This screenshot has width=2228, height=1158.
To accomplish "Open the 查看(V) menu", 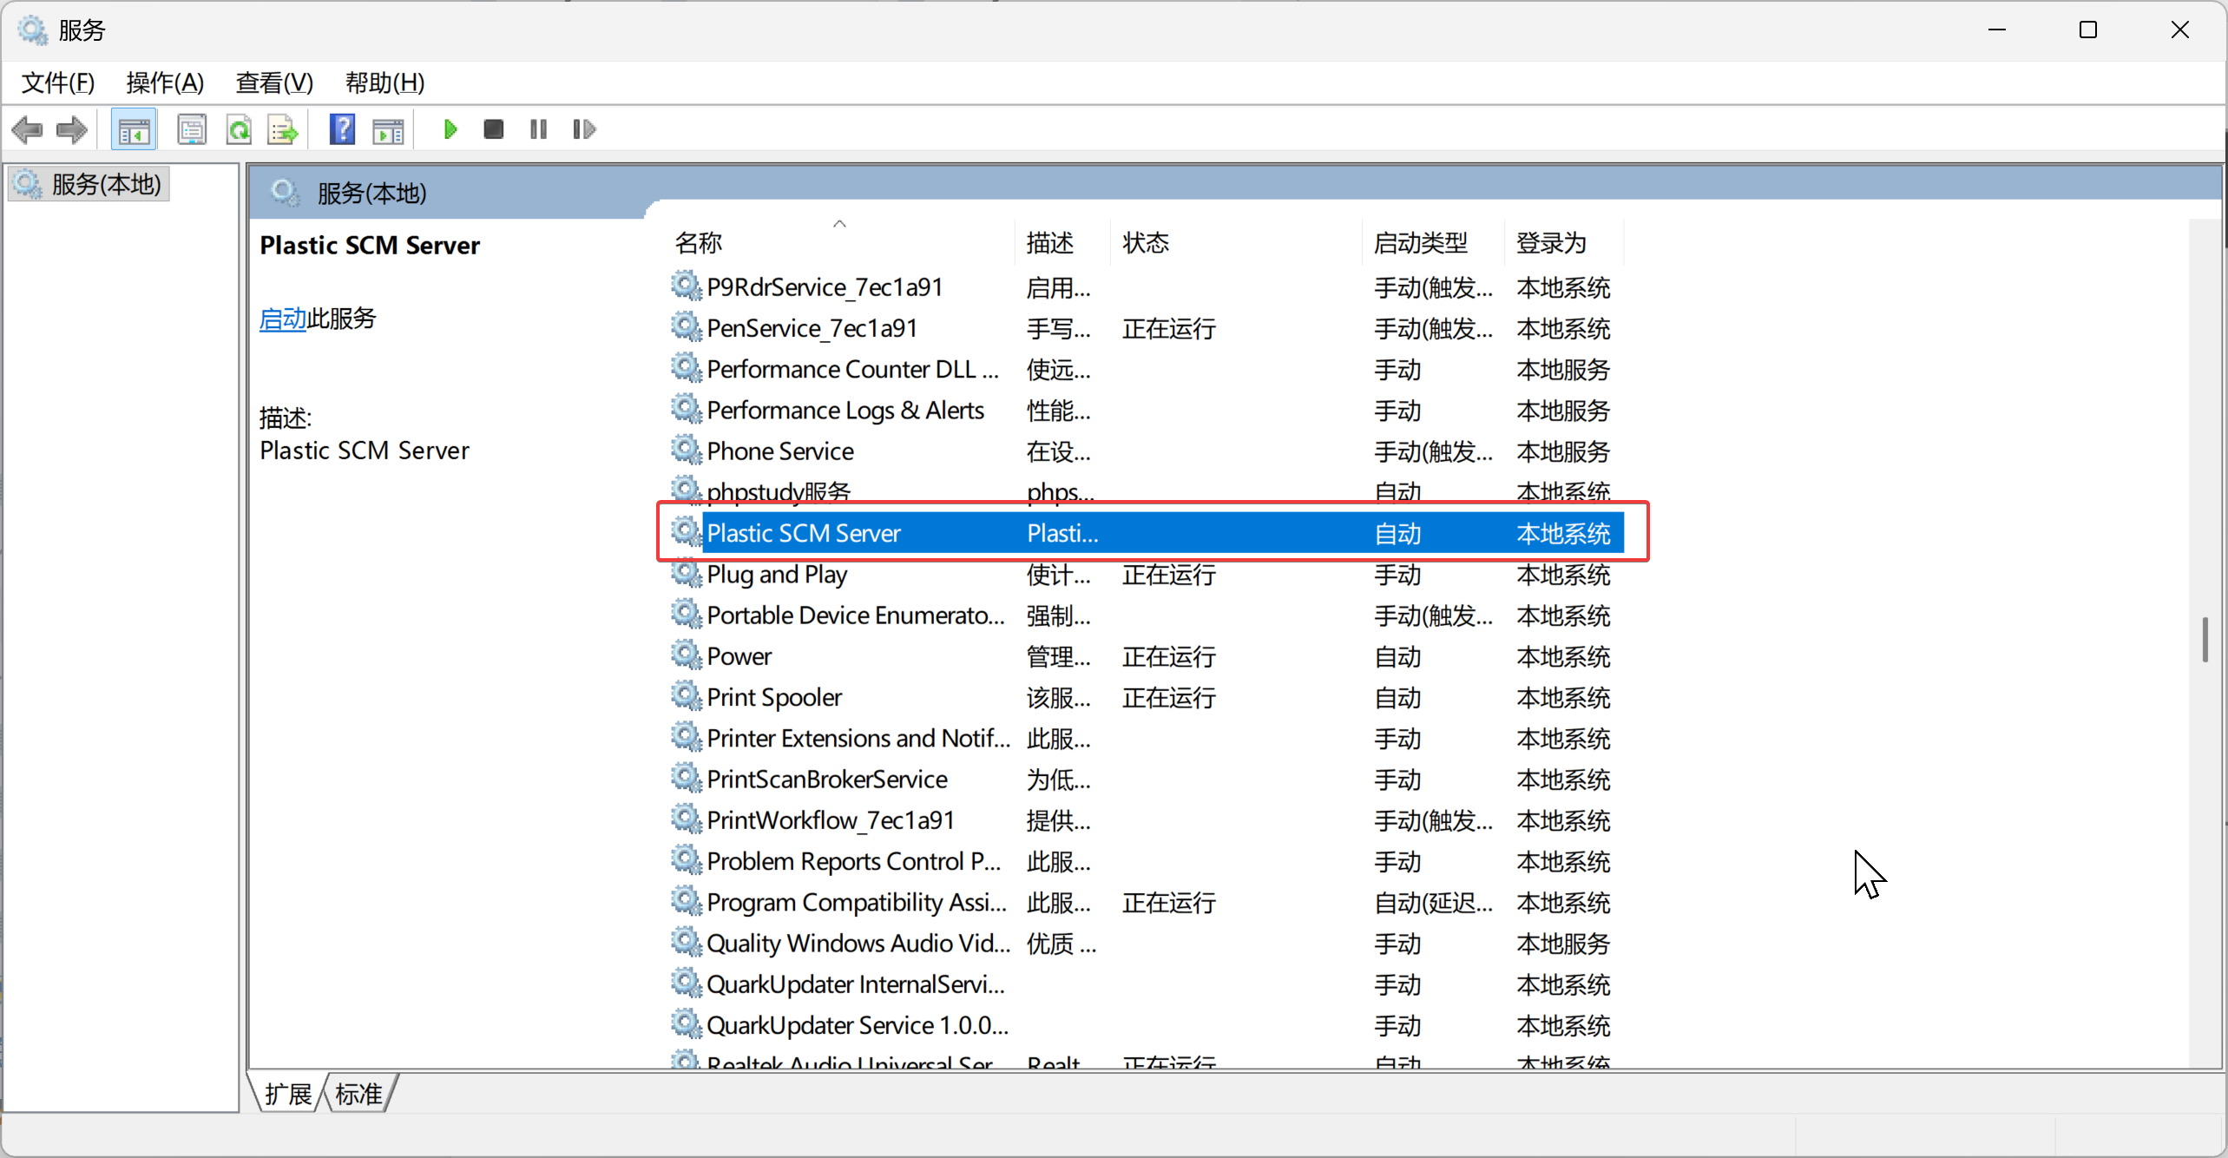I will pos(274,82).
